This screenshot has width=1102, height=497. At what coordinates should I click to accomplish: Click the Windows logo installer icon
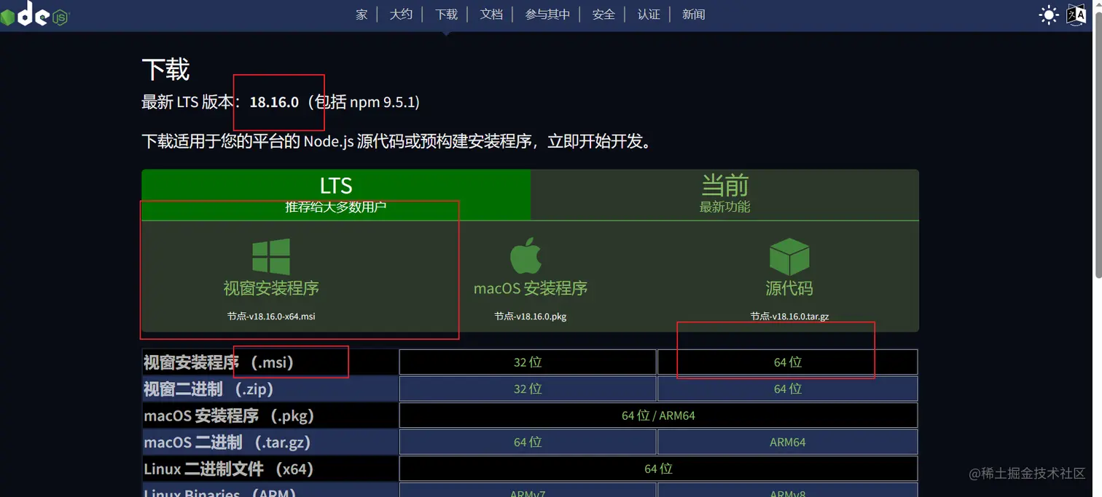(271, 257)
